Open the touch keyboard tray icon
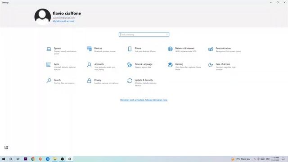The image size is (288, 162). pos(263,159)
